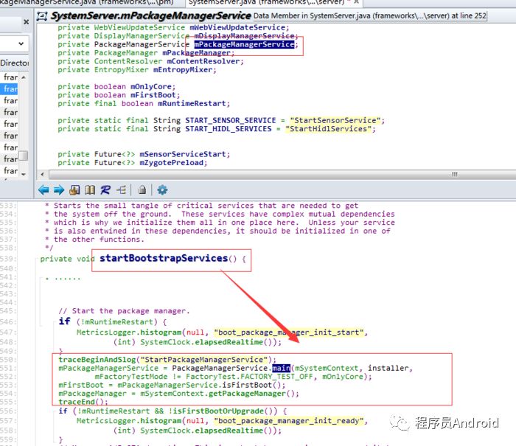Click the '// Start the package manager.' comment

pyautogui.click(x=124, y=311)
